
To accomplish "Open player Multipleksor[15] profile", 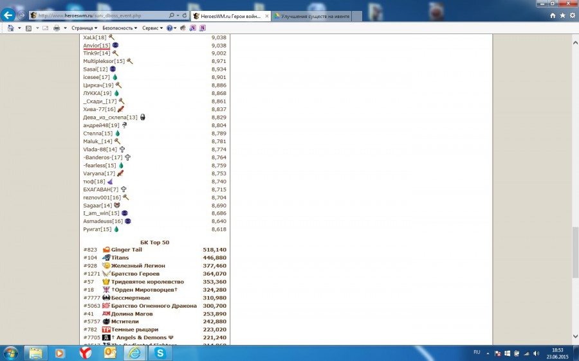I will tap(104, 61).
